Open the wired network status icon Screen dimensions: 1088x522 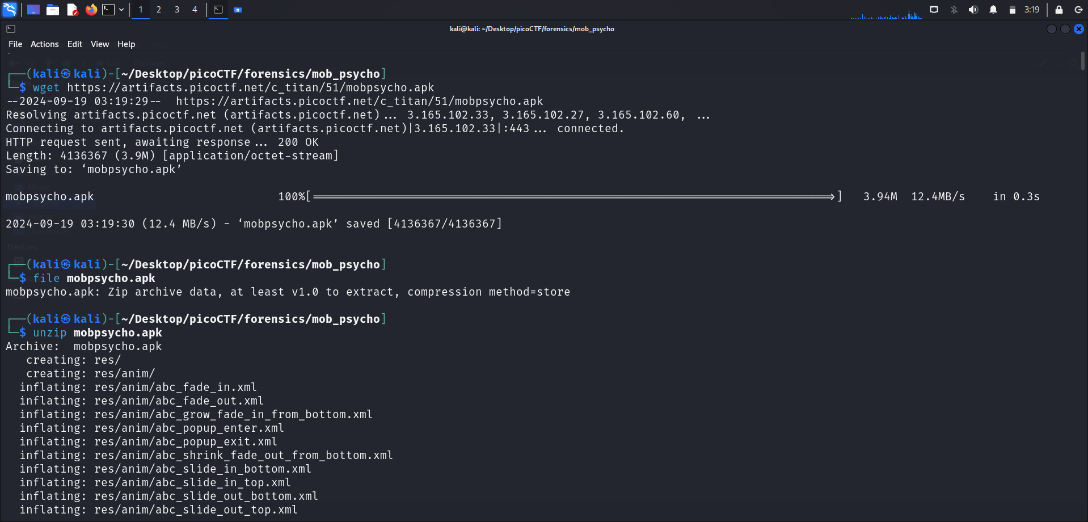(x=934, y=10)
